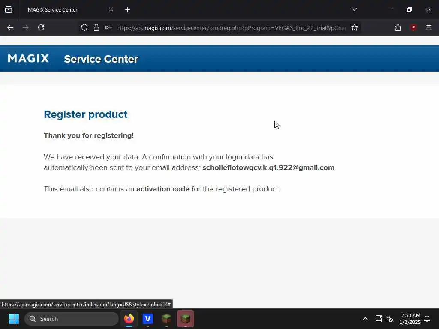Restore down the Firefox window
This screenshot has height=329, width=439.
pyautogui.click(x=409, y=9)
